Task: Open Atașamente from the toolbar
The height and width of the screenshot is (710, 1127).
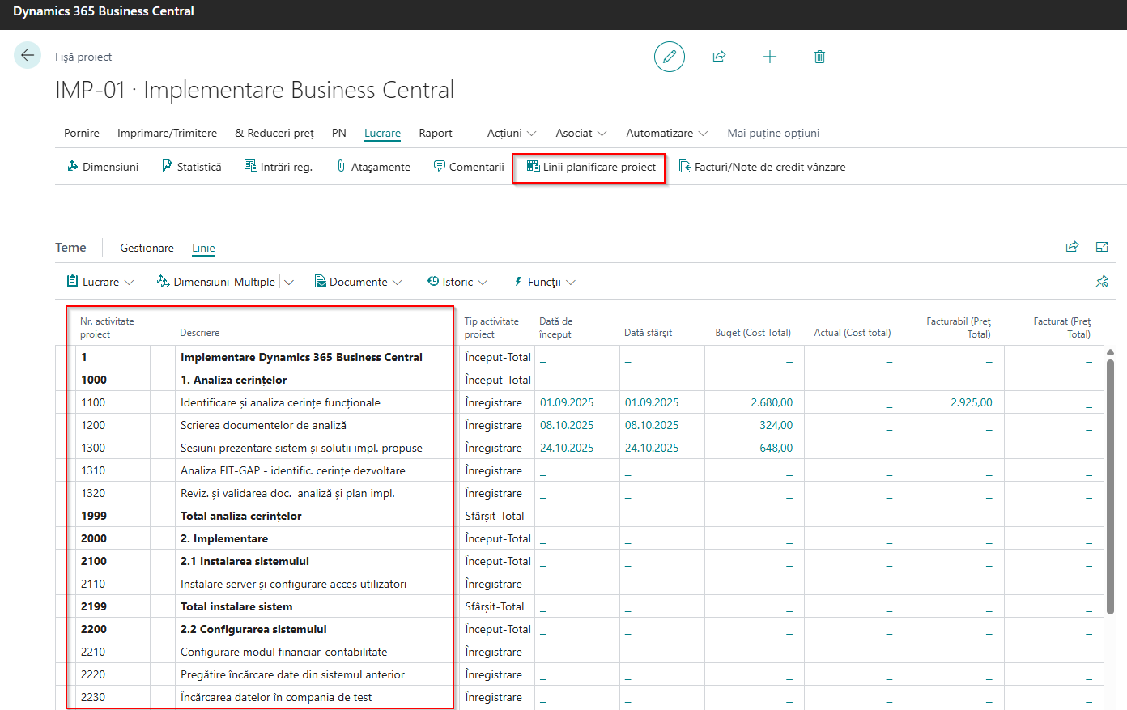Action: (x=372, y=168)
